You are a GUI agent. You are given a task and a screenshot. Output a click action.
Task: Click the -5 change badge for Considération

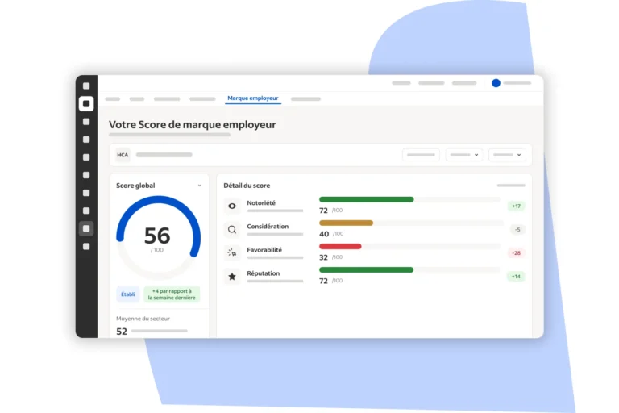[x=517, y=229]
